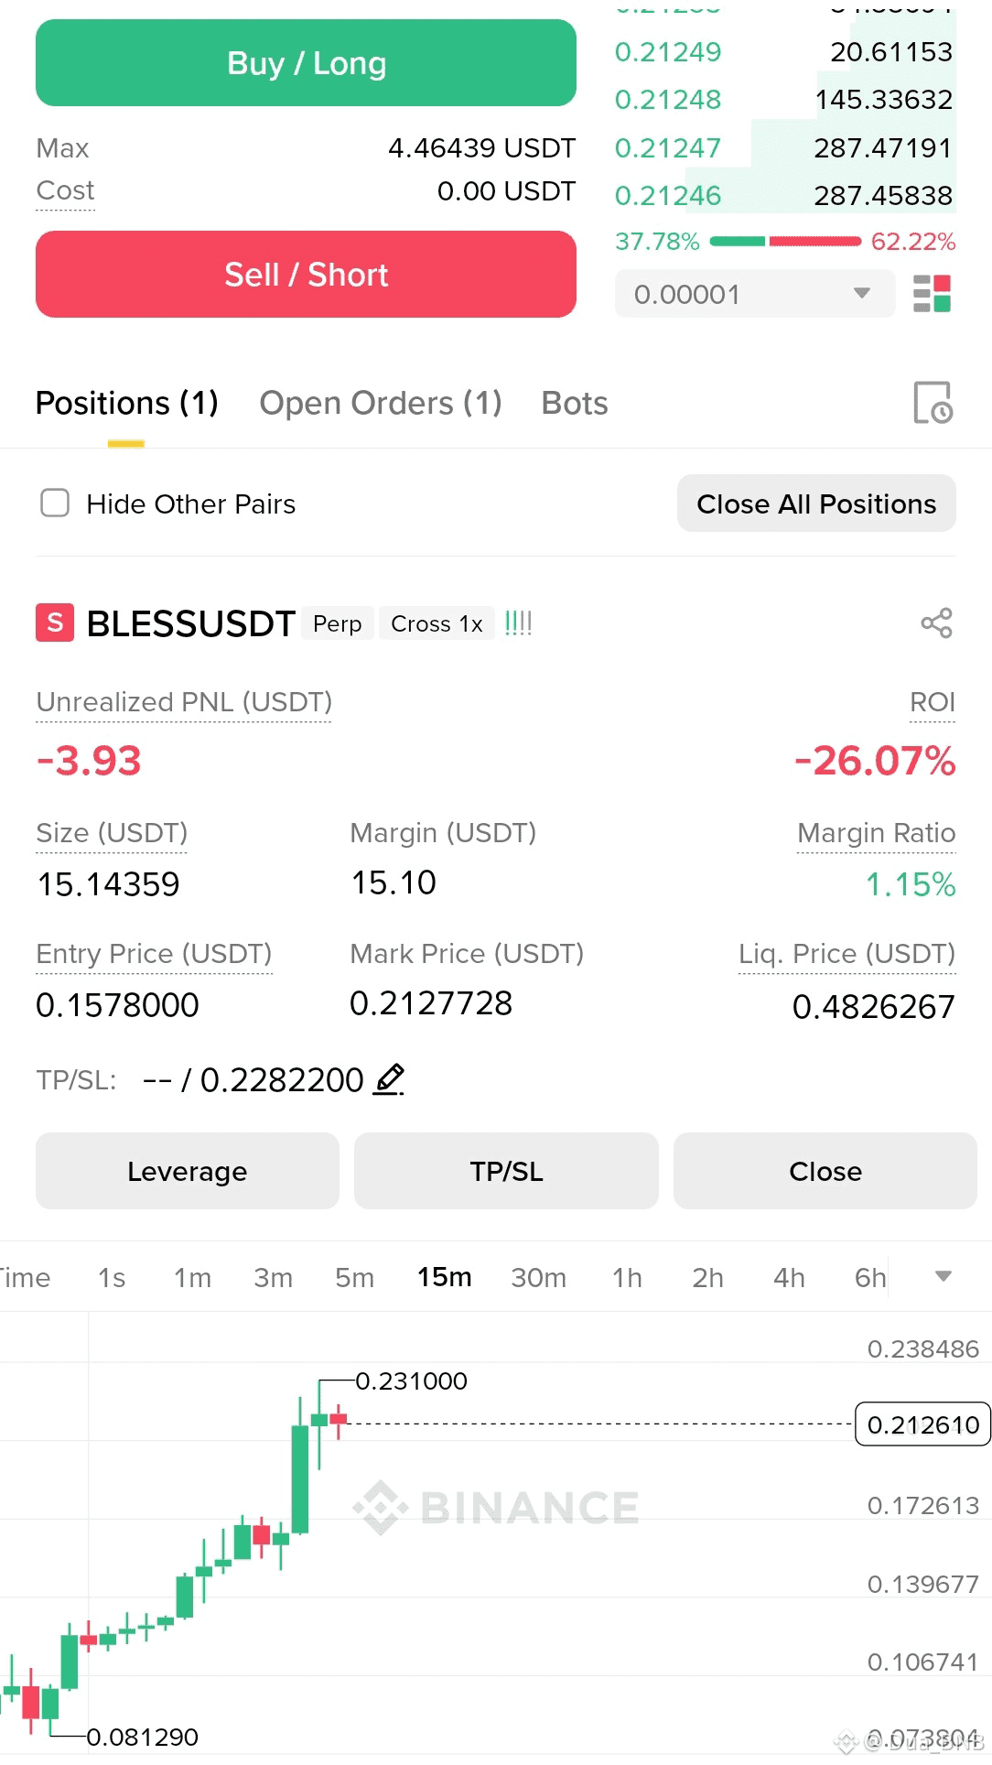Image resolution: width=992 pixels, height=1765 pixels.
Task: Open the 0.00001 price precision dropdown
Action: (754, 294)
